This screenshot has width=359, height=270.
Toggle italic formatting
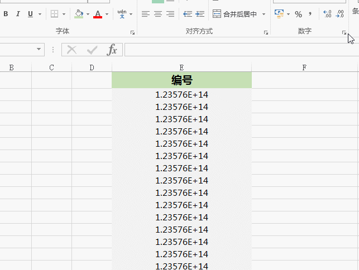[x=18, y=14]
